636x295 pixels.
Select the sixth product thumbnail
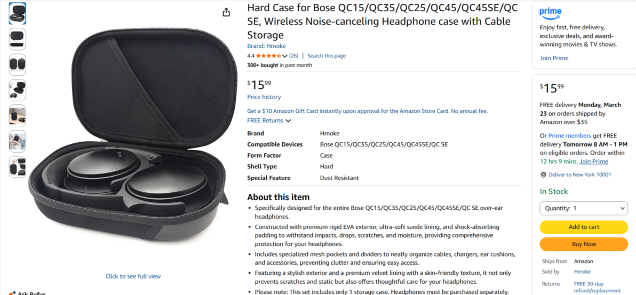pyautogui.click(x=18, y=141)
